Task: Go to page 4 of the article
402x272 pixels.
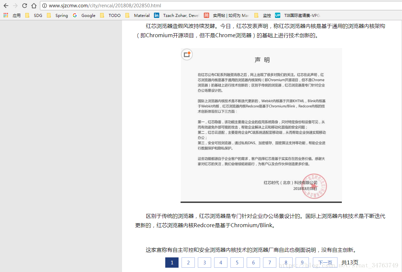Action: pyautogui.click(x=221, y=263)
